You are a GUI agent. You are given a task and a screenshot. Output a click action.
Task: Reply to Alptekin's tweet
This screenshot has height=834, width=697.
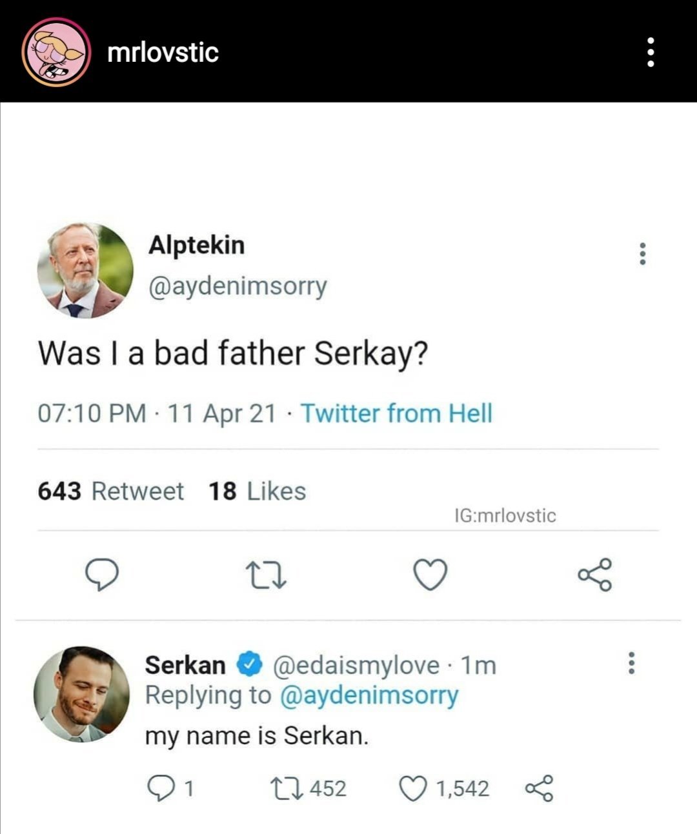102,574
